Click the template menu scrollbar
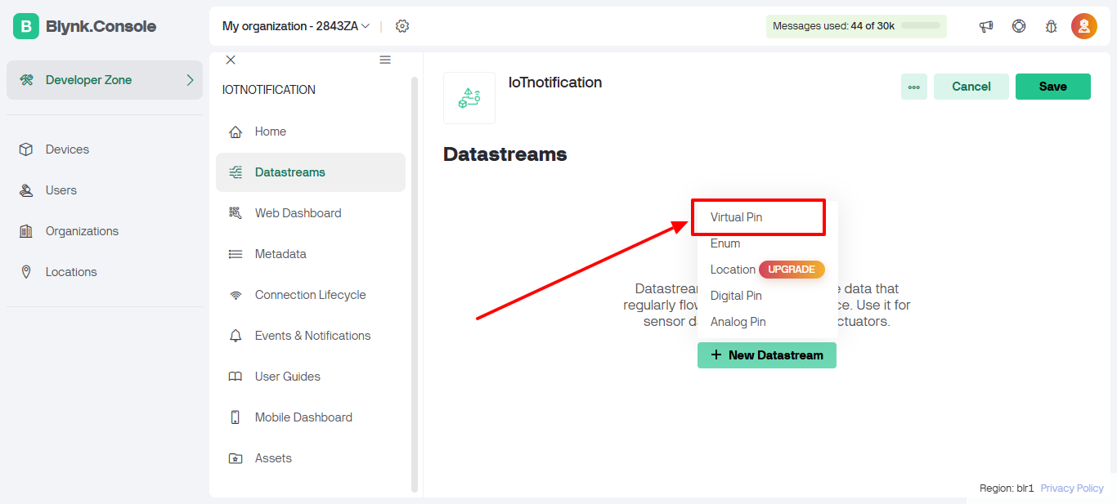Screen dimensions: 1117x504 pos(415,285)
